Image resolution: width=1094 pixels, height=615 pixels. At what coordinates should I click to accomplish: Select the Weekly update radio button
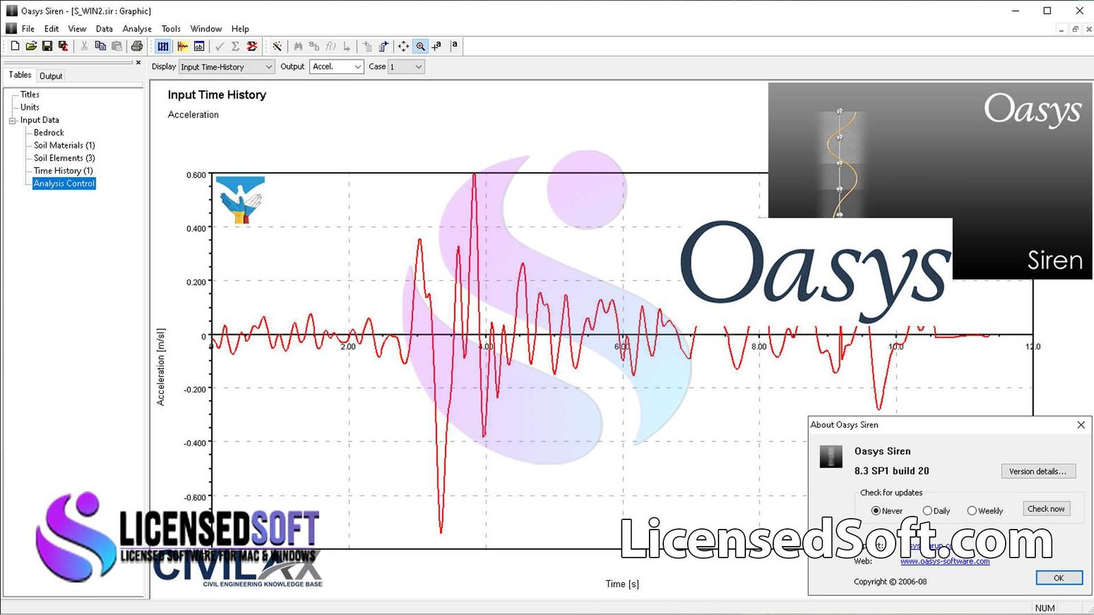972,510
